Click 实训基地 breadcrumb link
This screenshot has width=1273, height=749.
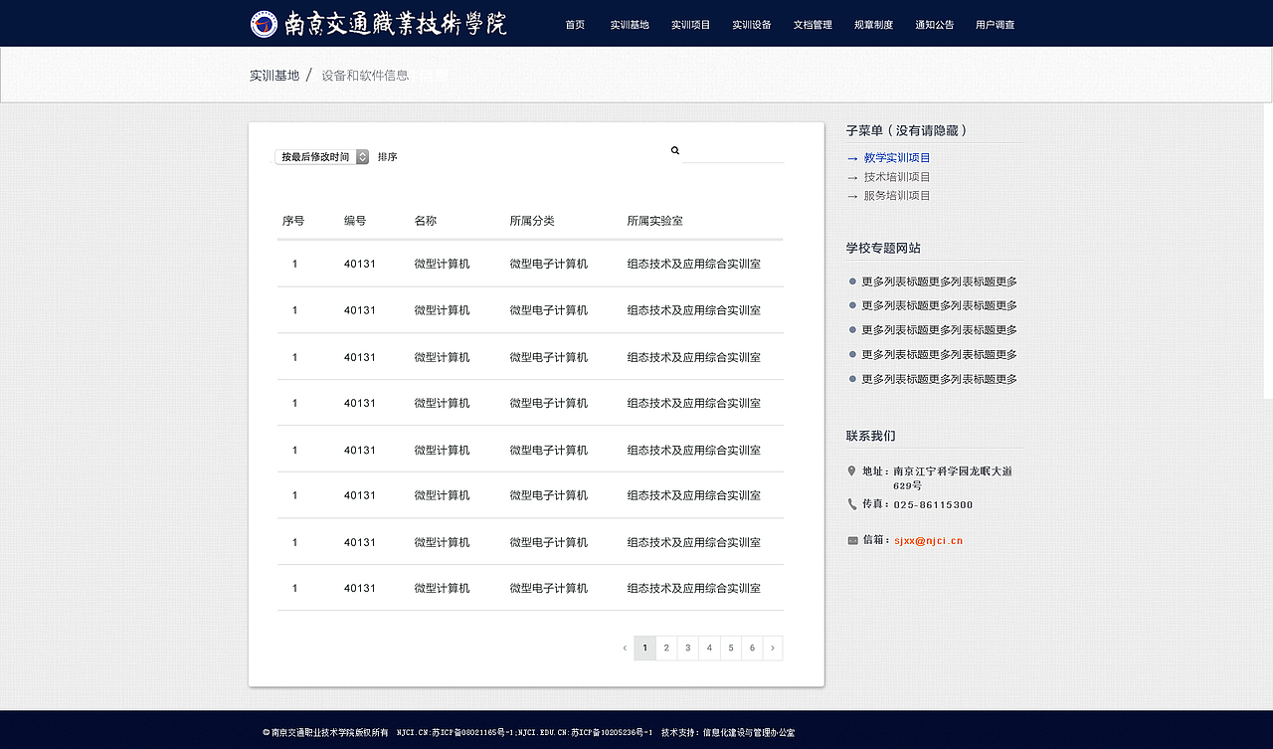coord(274,76)
